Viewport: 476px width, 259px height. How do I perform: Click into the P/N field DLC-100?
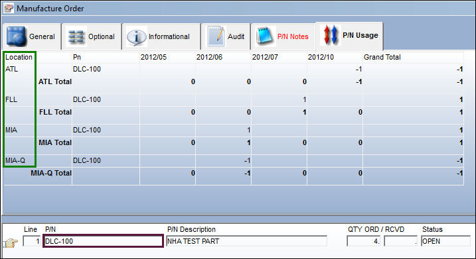[103, 241]
